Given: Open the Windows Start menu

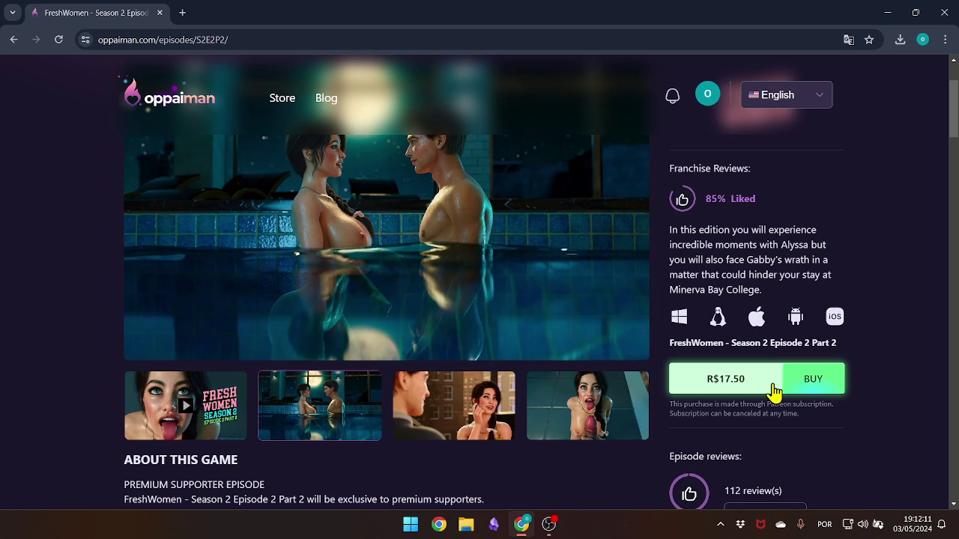Looking at the screenshot, I should coord(411,524).
